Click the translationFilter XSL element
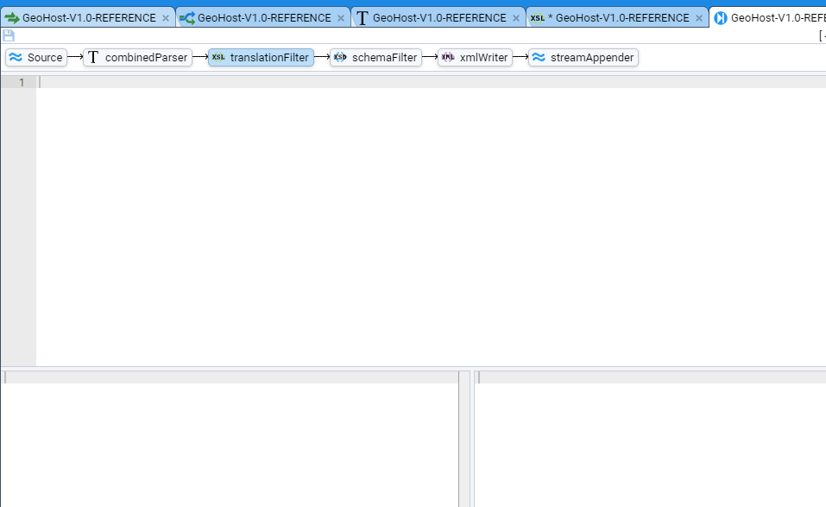826x507 pixels. point(261,58)
